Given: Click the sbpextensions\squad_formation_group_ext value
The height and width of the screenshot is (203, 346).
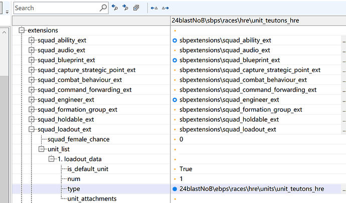Looking at the screenshot, I should click(241, 109).
